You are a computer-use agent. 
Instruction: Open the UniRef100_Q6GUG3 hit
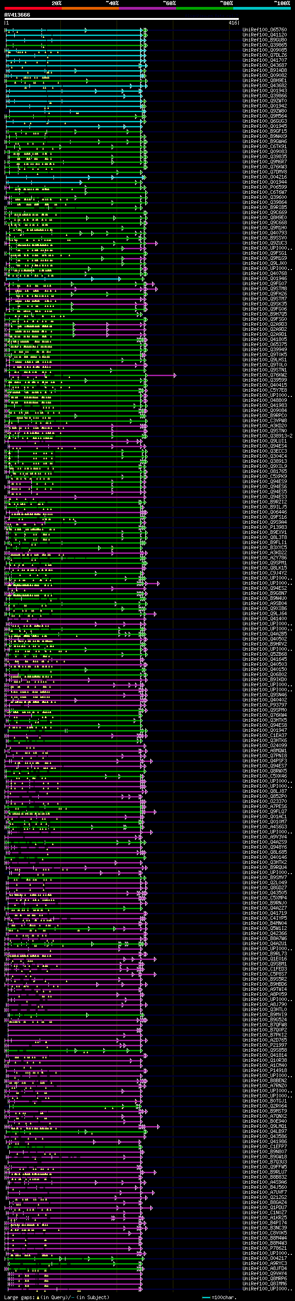click(265, 121)
